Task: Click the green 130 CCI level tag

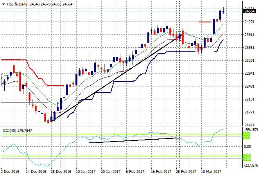Action: click(246, 134)
